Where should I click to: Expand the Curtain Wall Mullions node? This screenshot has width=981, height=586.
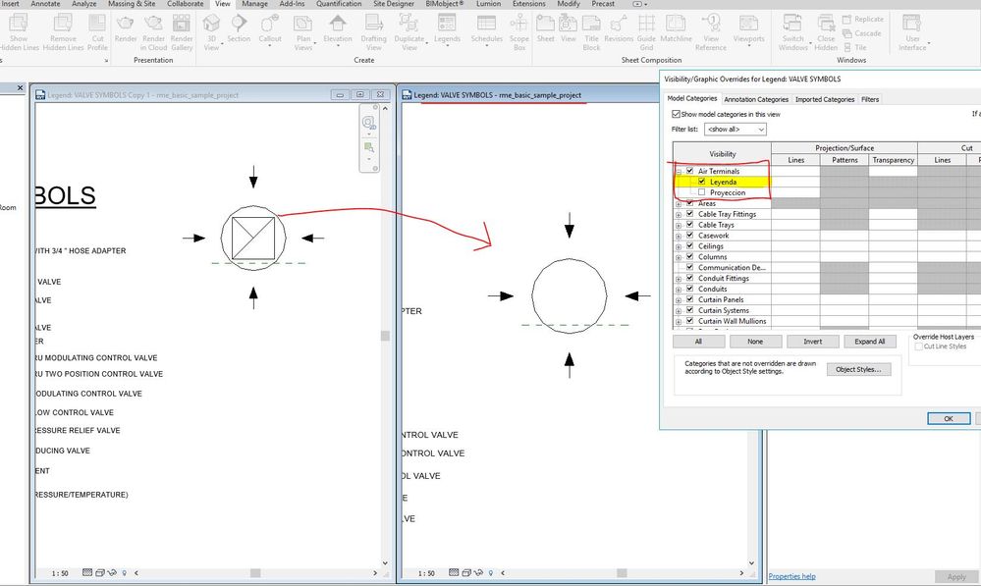click(679, 321)
